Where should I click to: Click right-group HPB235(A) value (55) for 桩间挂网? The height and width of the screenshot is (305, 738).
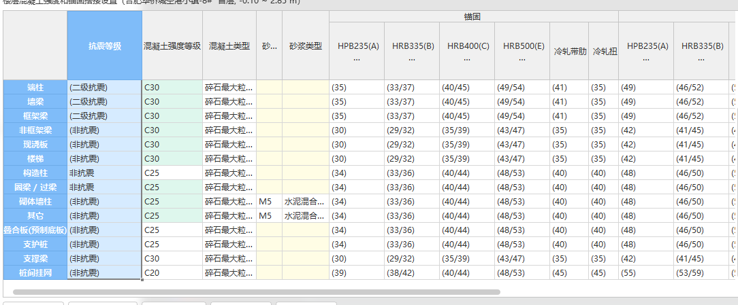(x=645, y=272)
